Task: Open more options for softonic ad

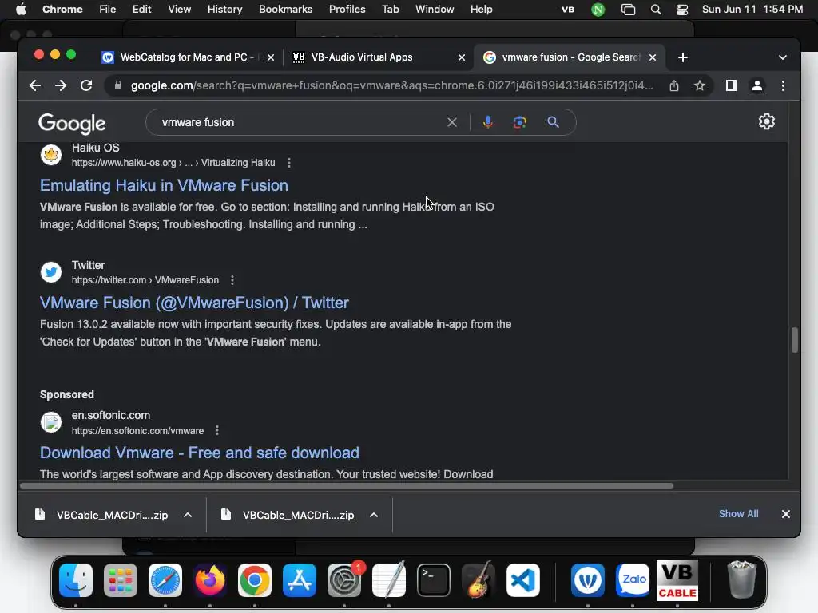Action: (217, 430)
